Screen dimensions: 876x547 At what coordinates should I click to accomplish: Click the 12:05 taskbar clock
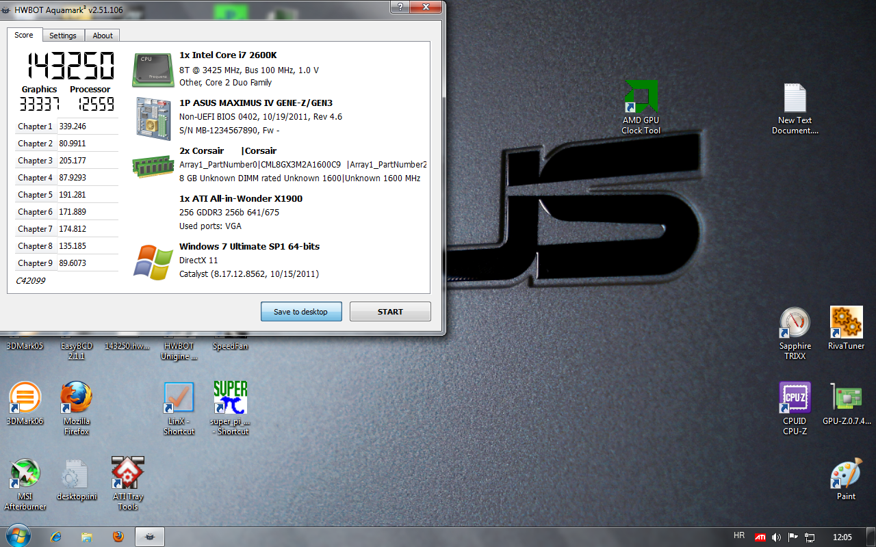click(843, 537)
